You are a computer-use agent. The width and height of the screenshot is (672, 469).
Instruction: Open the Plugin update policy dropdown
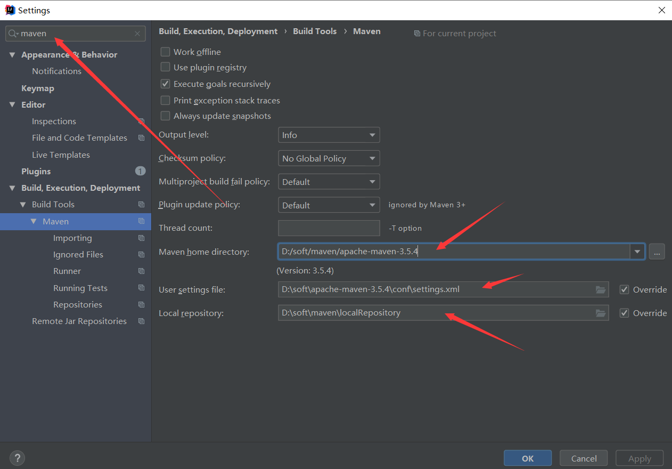pos(329,205)
